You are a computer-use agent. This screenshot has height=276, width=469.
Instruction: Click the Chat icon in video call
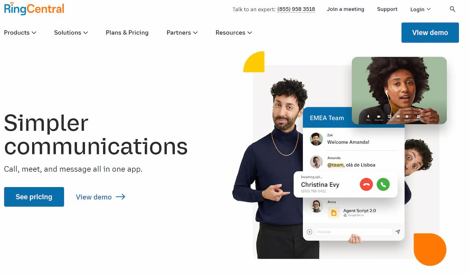pos(398,117)
